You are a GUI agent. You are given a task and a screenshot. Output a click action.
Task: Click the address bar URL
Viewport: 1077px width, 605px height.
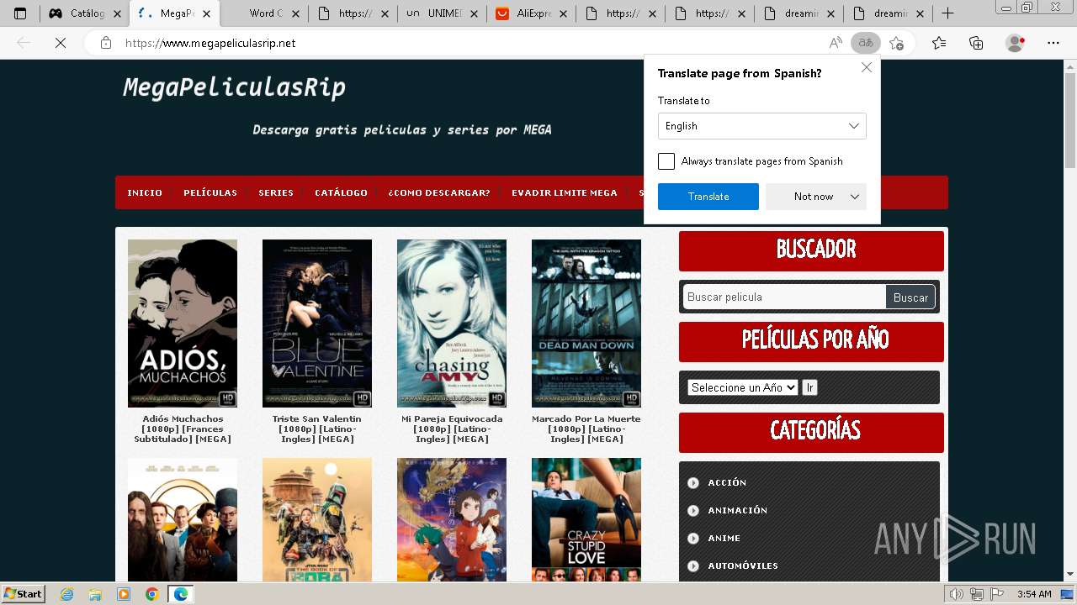pos(210,43)
